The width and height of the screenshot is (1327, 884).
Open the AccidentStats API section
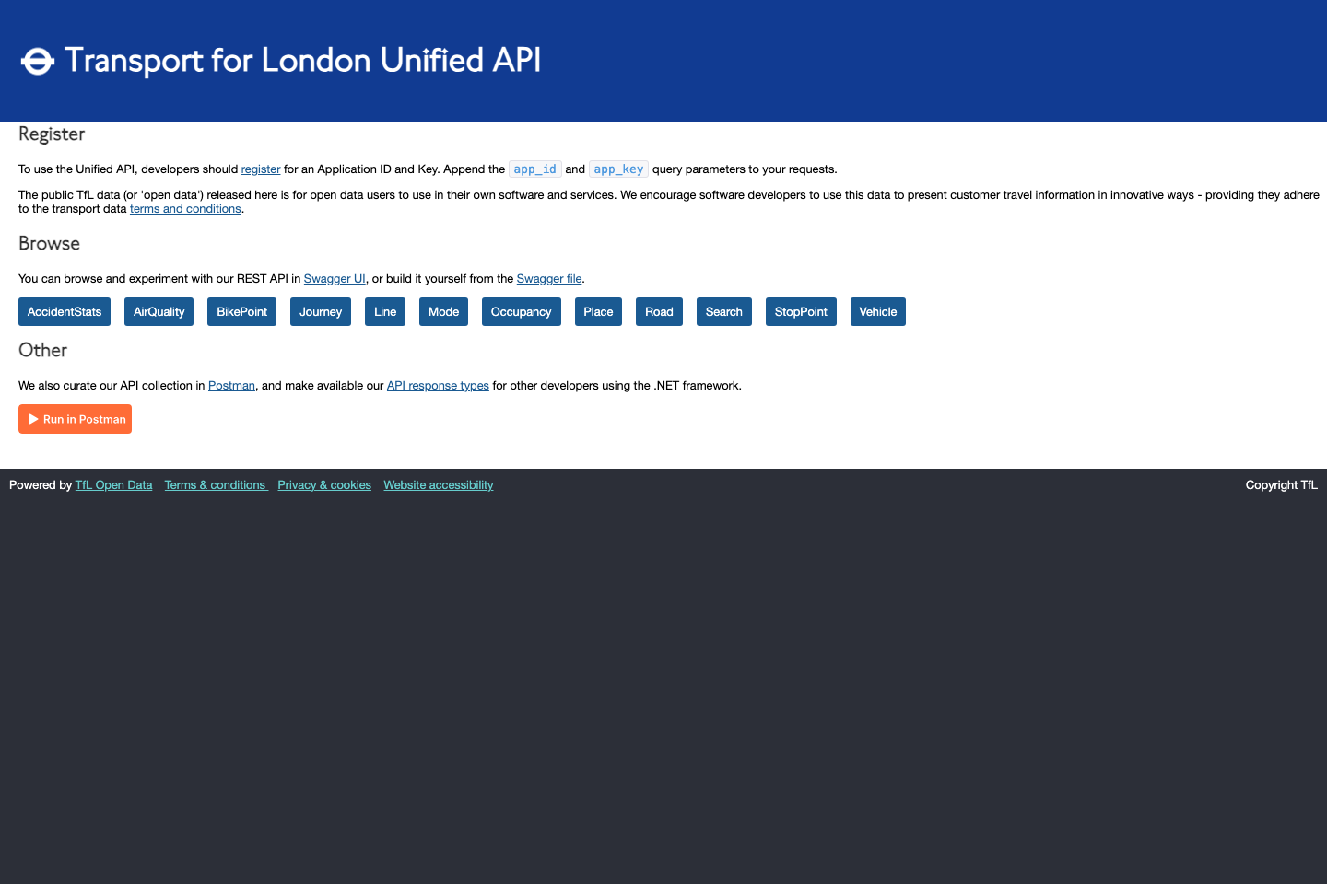pos(64,311)
